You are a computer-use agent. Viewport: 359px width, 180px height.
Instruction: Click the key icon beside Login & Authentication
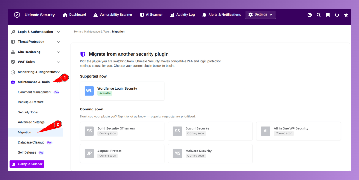pos(13,32)
